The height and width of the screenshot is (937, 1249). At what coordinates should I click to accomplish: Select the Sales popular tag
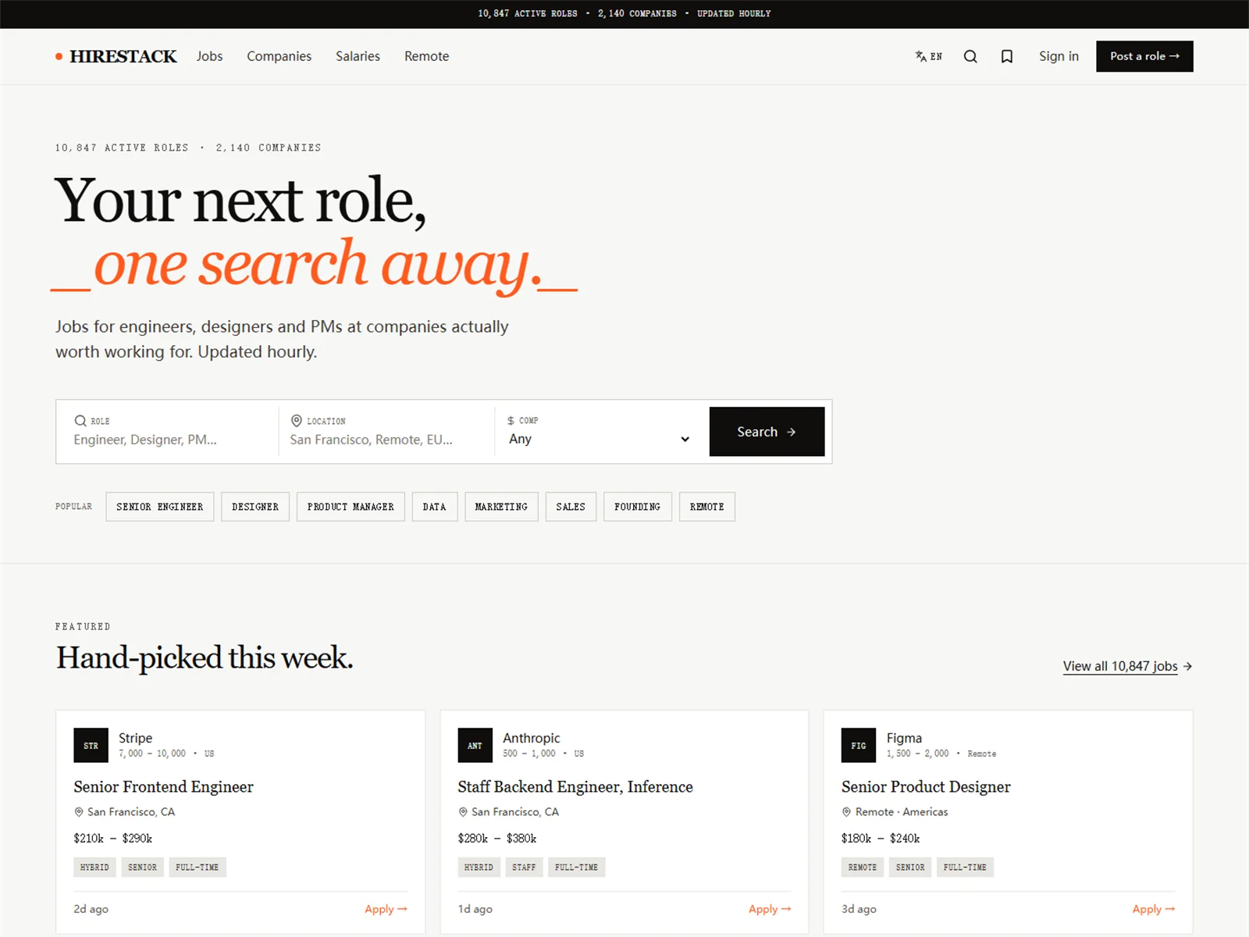pyautogui.click(x=571, y=507)
